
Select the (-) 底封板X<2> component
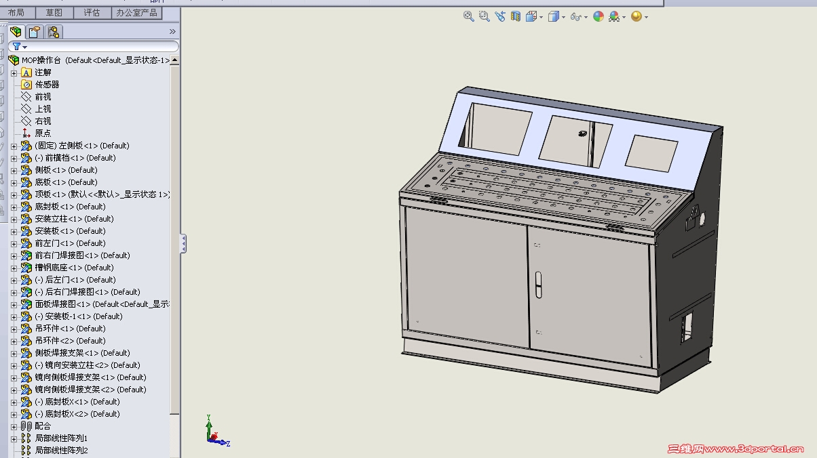77,414
